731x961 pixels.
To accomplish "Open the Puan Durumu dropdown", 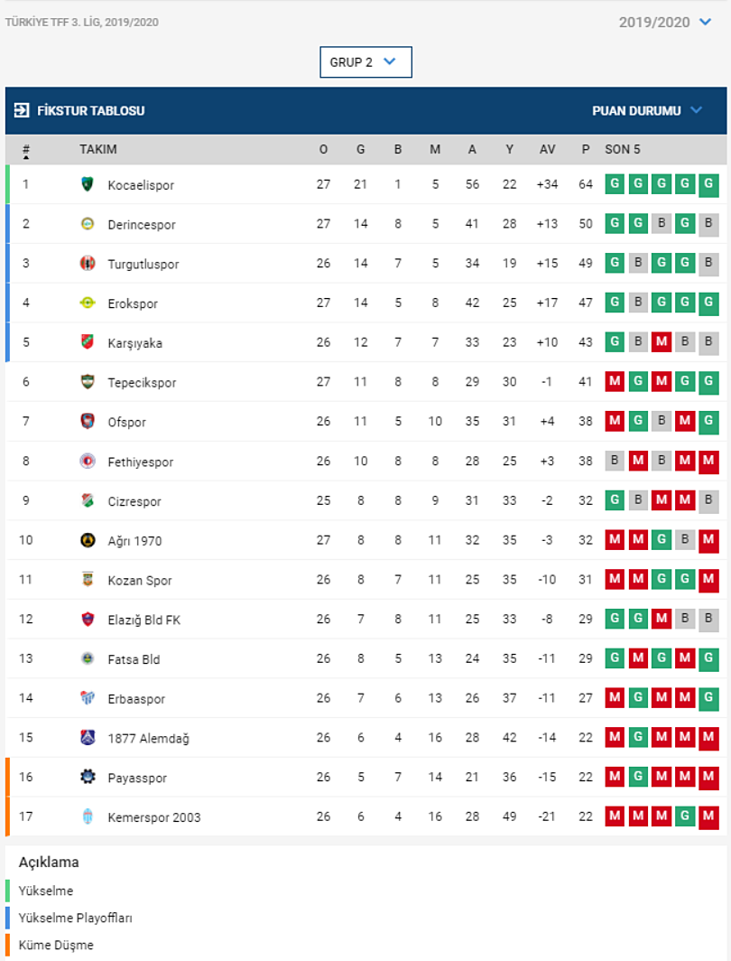I will coord(647,110).
